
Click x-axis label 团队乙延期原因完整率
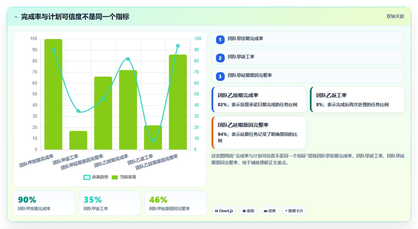click(157, 162)
